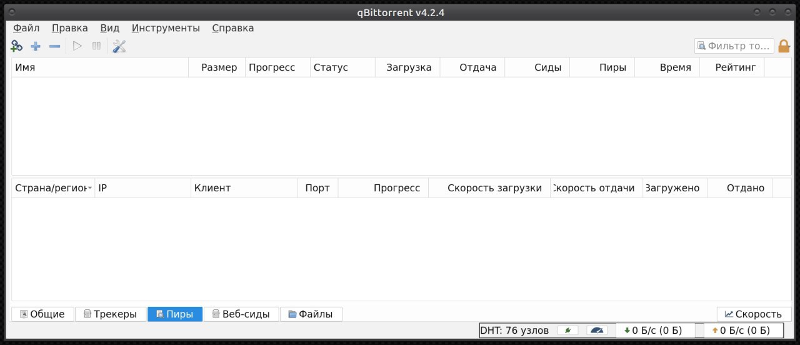Sort torrents by Имя column header

click(100, 67)
